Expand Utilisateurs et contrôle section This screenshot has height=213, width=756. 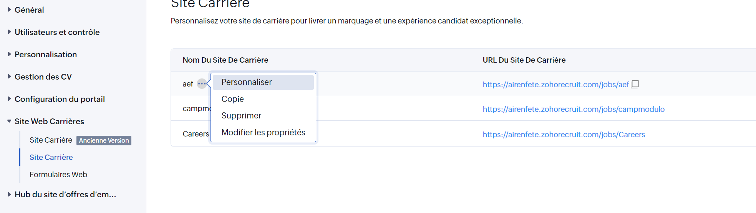57,32
